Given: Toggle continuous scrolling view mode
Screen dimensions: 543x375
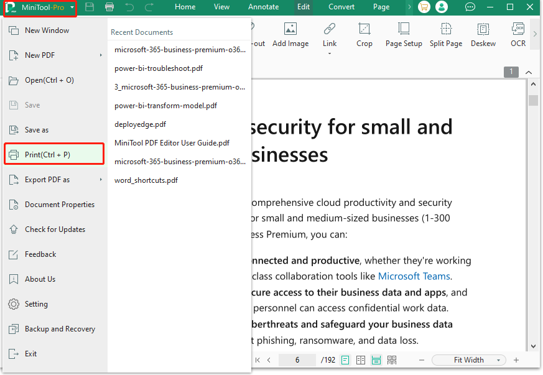Looking at the screenshot, I should tap(376, 360).
